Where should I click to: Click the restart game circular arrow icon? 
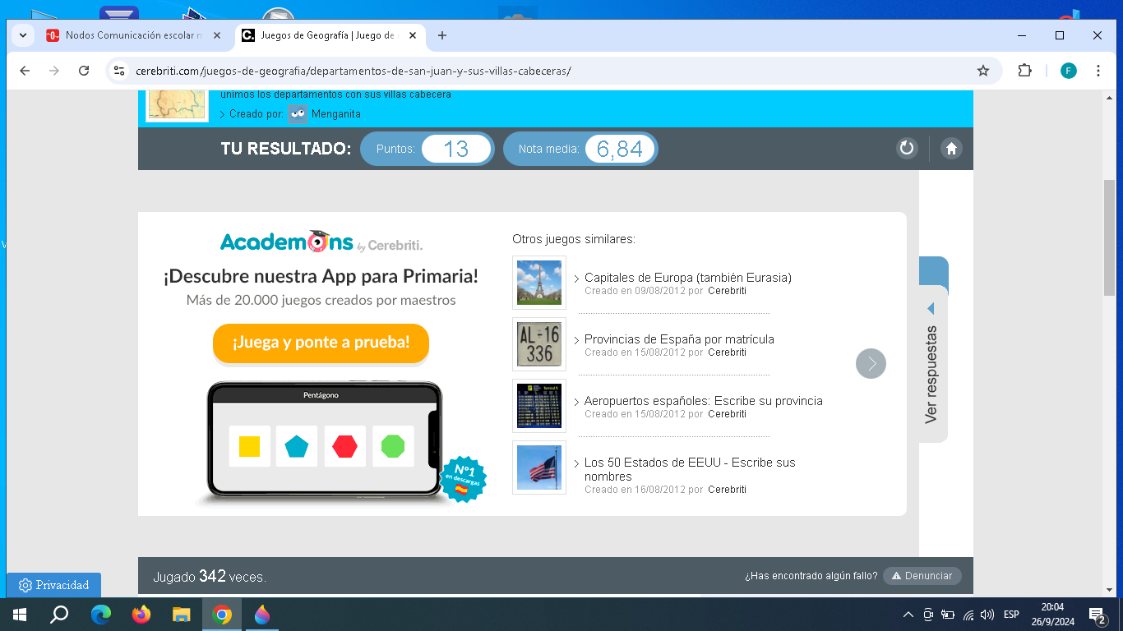tap(907, 149)
